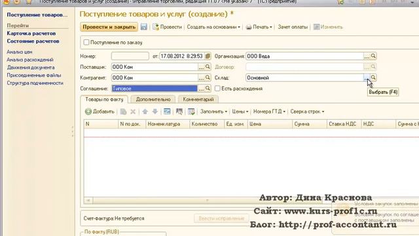Viewport: 419px width, 236px height.
Task: Expand the Печать dropdown menu
Action: (259, 27)
